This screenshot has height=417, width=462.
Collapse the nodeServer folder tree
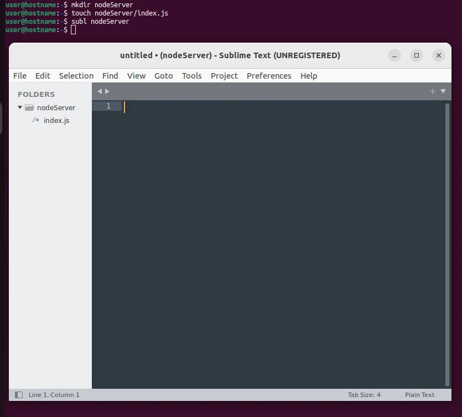click(20, 107)
